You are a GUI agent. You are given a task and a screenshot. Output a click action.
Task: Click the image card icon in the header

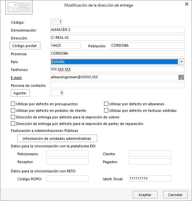[x=19, y=7]
